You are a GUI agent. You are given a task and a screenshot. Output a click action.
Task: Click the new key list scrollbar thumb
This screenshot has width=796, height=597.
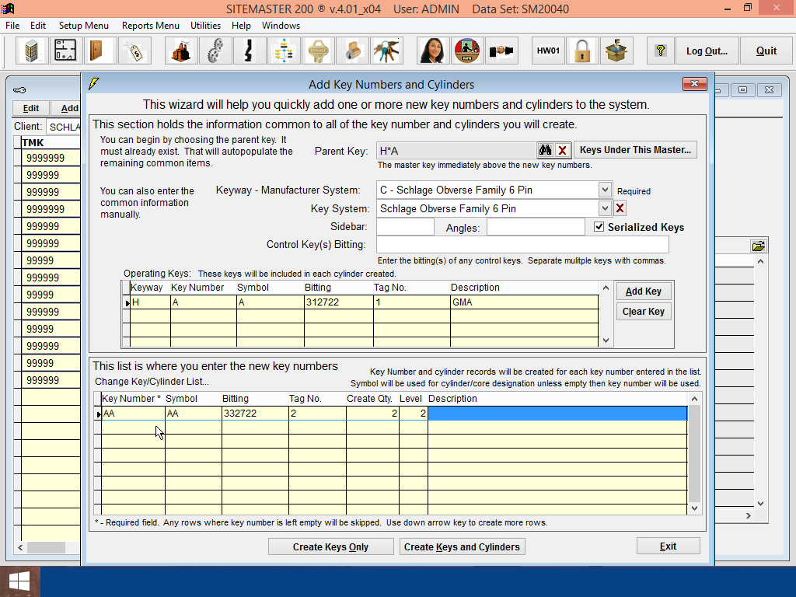tap(694, 454)
